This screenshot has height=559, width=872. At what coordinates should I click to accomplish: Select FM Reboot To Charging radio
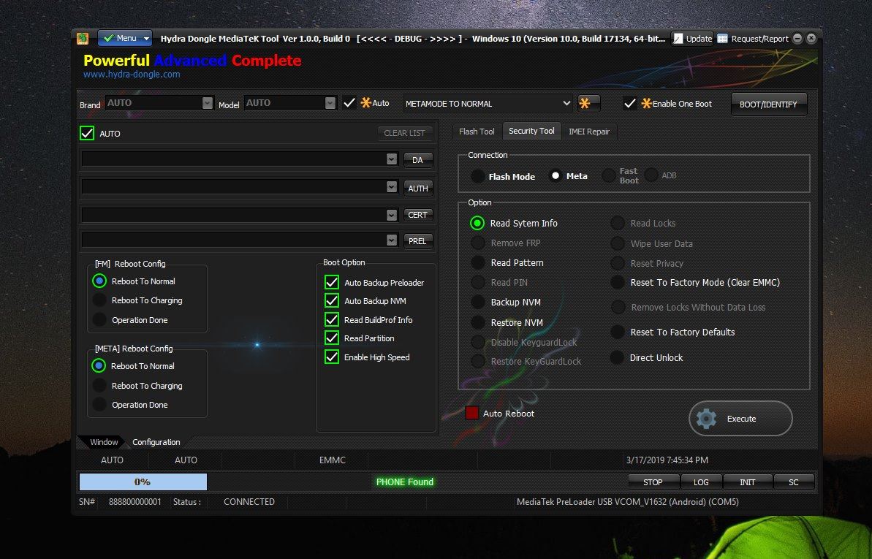99,300
